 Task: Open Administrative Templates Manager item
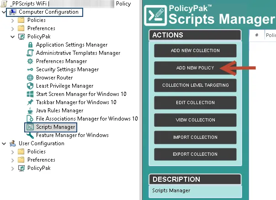78,53
